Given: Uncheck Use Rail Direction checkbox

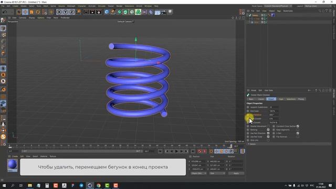Looking at the screenshot, I should [x=268, y=133].
